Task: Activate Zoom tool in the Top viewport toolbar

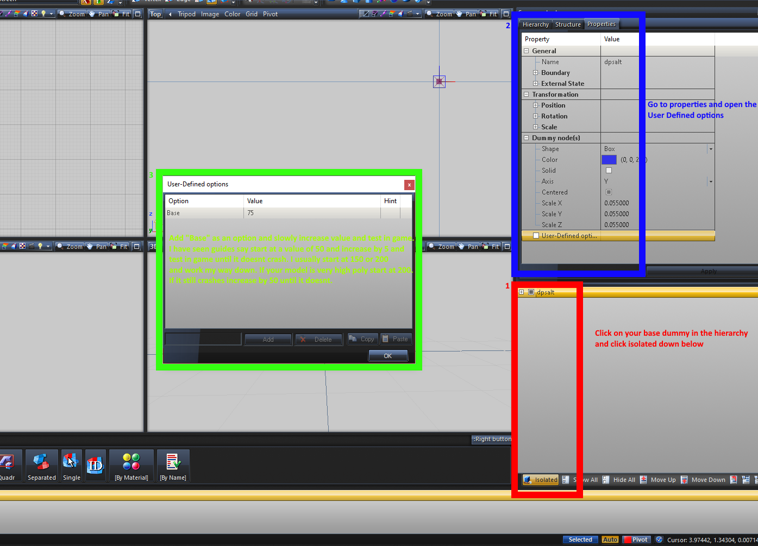Action: click(440, 14)
